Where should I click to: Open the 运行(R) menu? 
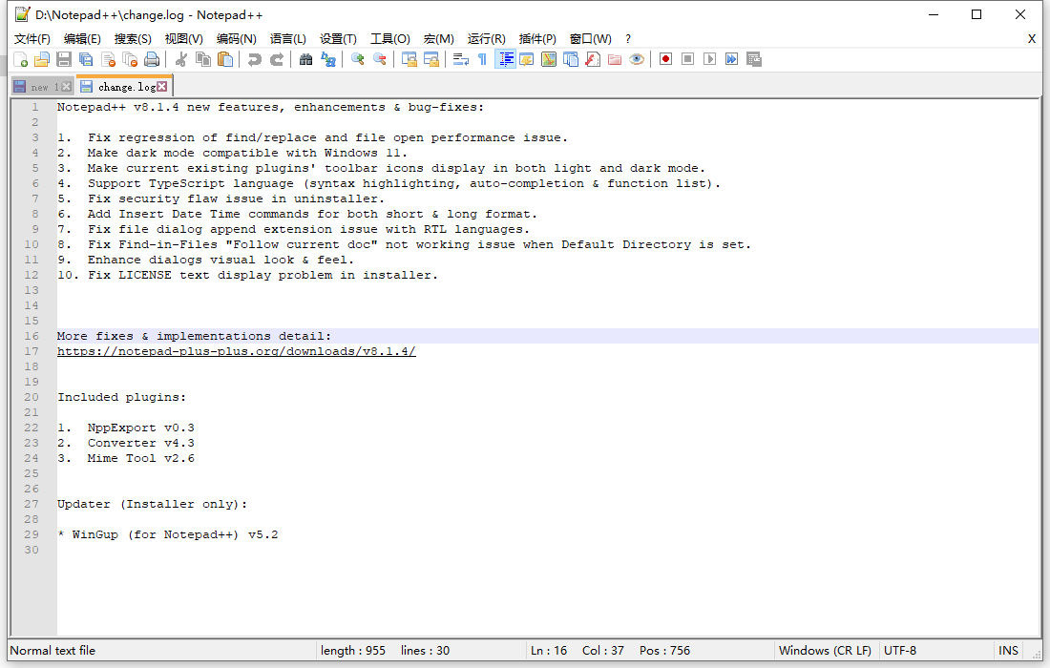[x=487, y=39]
